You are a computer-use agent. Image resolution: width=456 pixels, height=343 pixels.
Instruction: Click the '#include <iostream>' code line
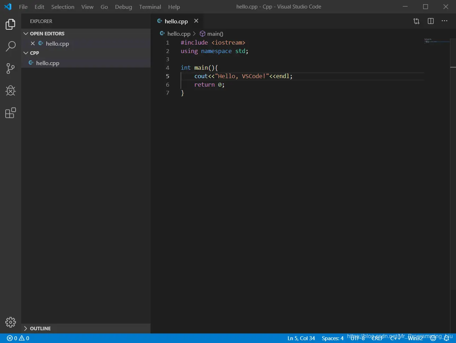[213, 42]
